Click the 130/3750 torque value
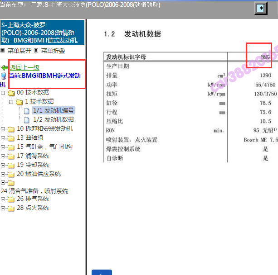 [x=265, y=94]
